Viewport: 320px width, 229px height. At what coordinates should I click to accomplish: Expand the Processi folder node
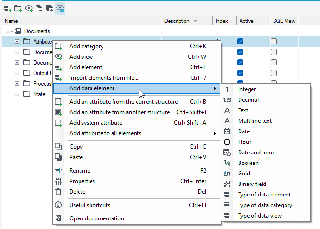17,84
